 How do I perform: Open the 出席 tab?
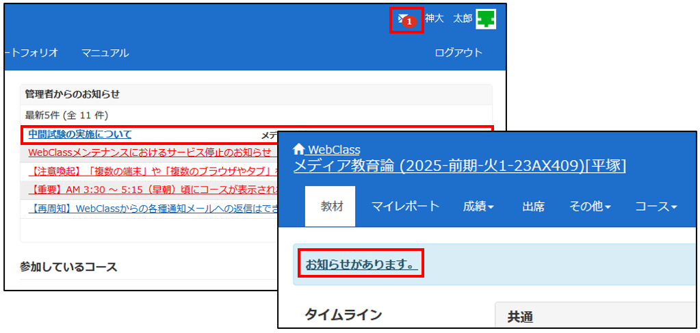click(x=534, y=207)
